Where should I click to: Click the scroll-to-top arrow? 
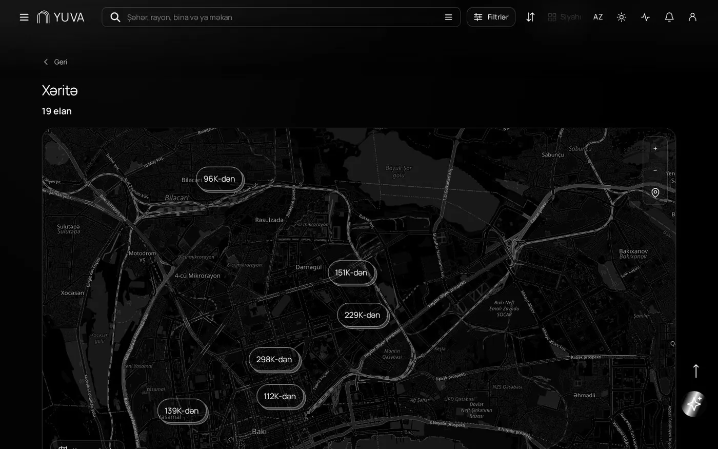tap(696, 371)
